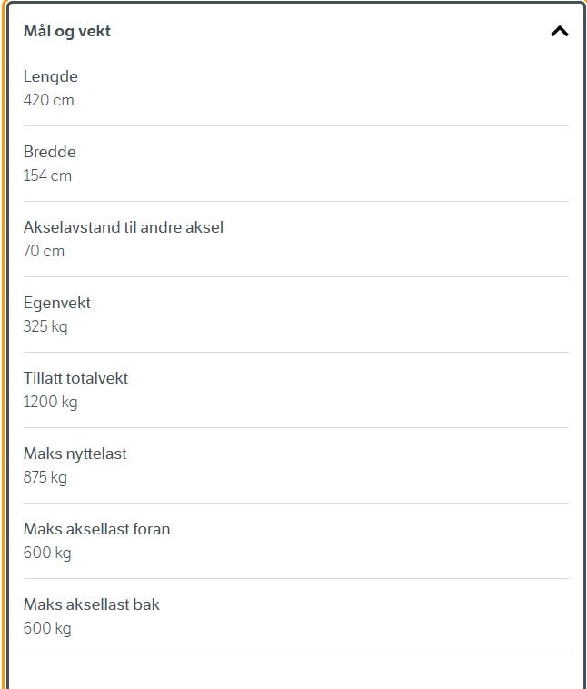
Task: Click the 420 cm value
Action: pyautogui.click(x=49, y=100)
